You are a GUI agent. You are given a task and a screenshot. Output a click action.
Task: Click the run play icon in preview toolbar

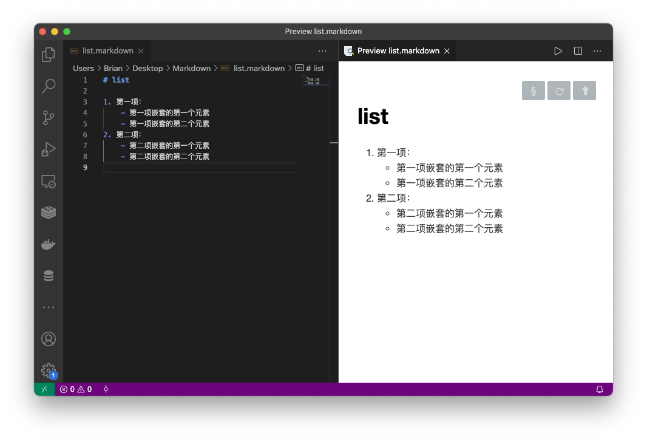(x=558, y=51)
